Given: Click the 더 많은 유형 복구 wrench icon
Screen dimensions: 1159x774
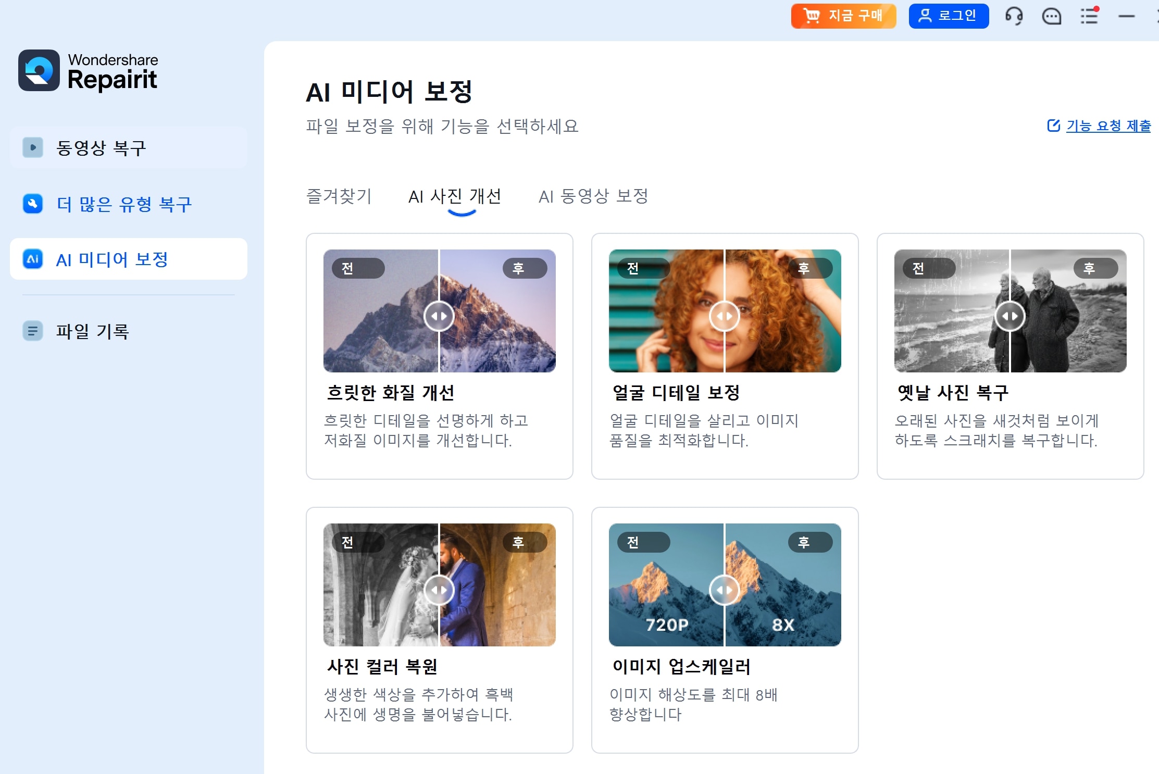Looking at the screenshot, I should (x=33, y=204).
